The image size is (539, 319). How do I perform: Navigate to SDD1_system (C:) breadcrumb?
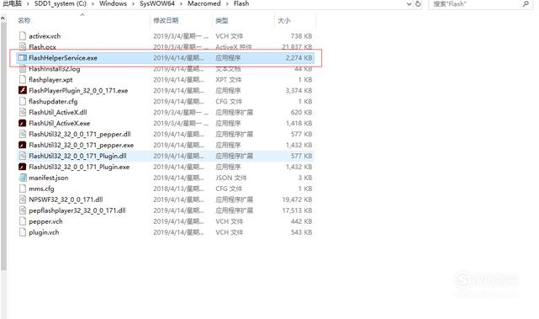click(x=61, y=3)
